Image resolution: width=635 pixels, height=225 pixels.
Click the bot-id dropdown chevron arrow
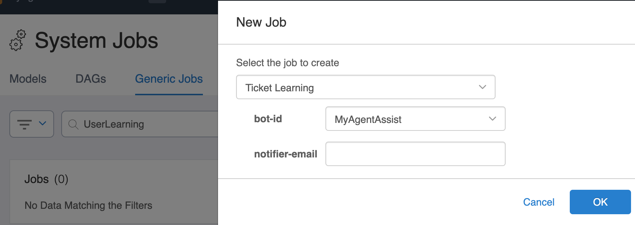click(492, 119)
